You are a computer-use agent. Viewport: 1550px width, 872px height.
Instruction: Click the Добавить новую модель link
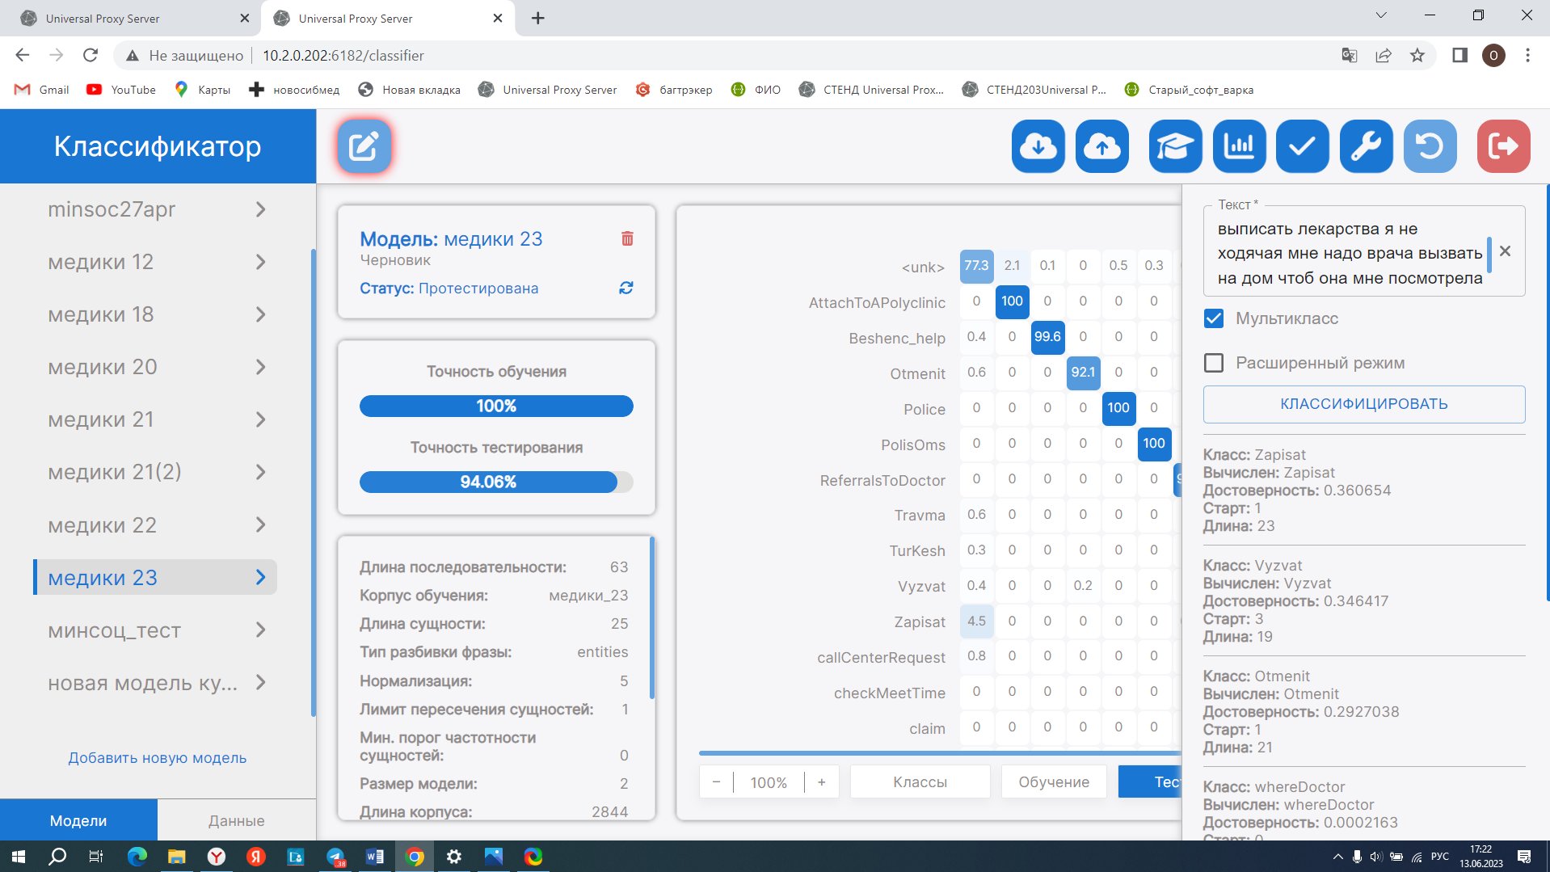157,758
